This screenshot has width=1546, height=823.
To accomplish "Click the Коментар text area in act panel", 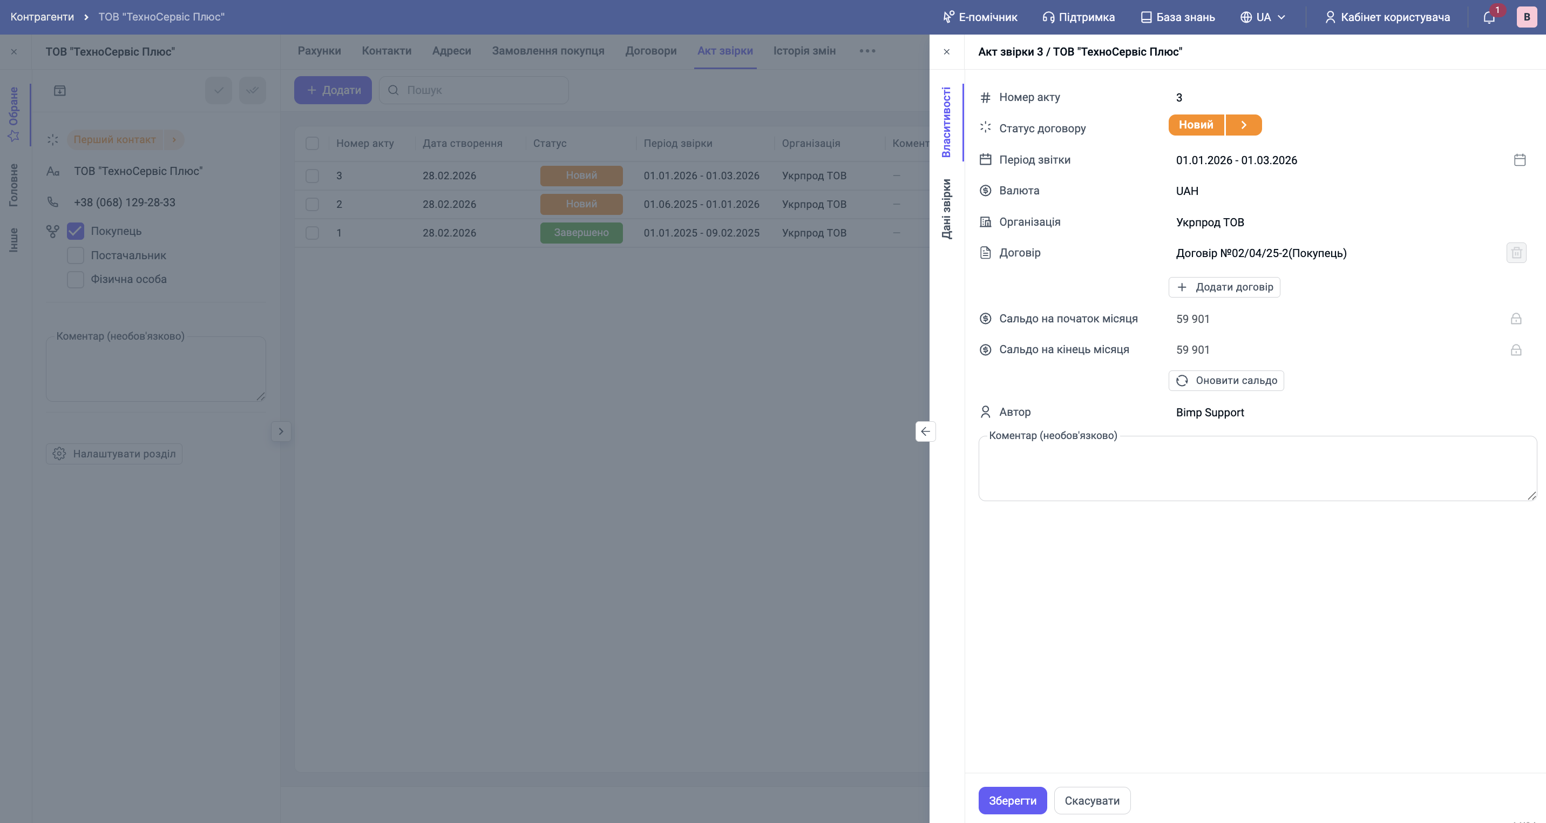I will point(1257,468).
